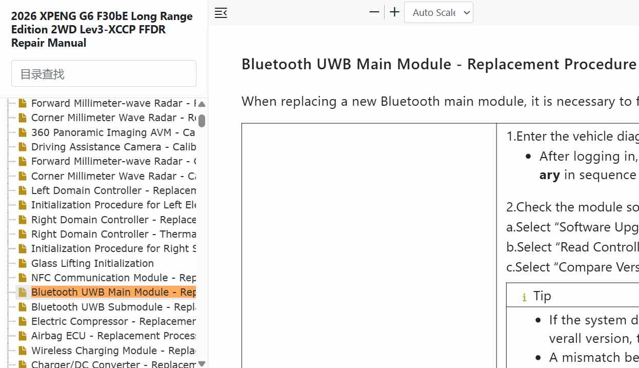
Task: Open first Corner Millimeter Wave Radar entry
Action: click(x=113, y=118)
